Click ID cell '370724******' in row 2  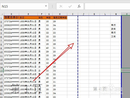[12, 21]
